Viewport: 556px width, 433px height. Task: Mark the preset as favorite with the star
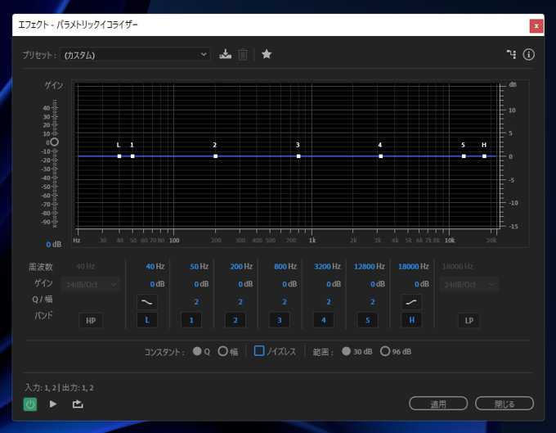pyautogui.click(x=267, y=54)
